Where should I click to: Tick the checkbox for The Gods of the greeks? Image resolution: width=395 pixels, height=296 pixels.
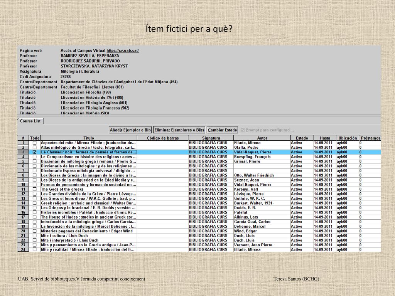coord(34,189)
